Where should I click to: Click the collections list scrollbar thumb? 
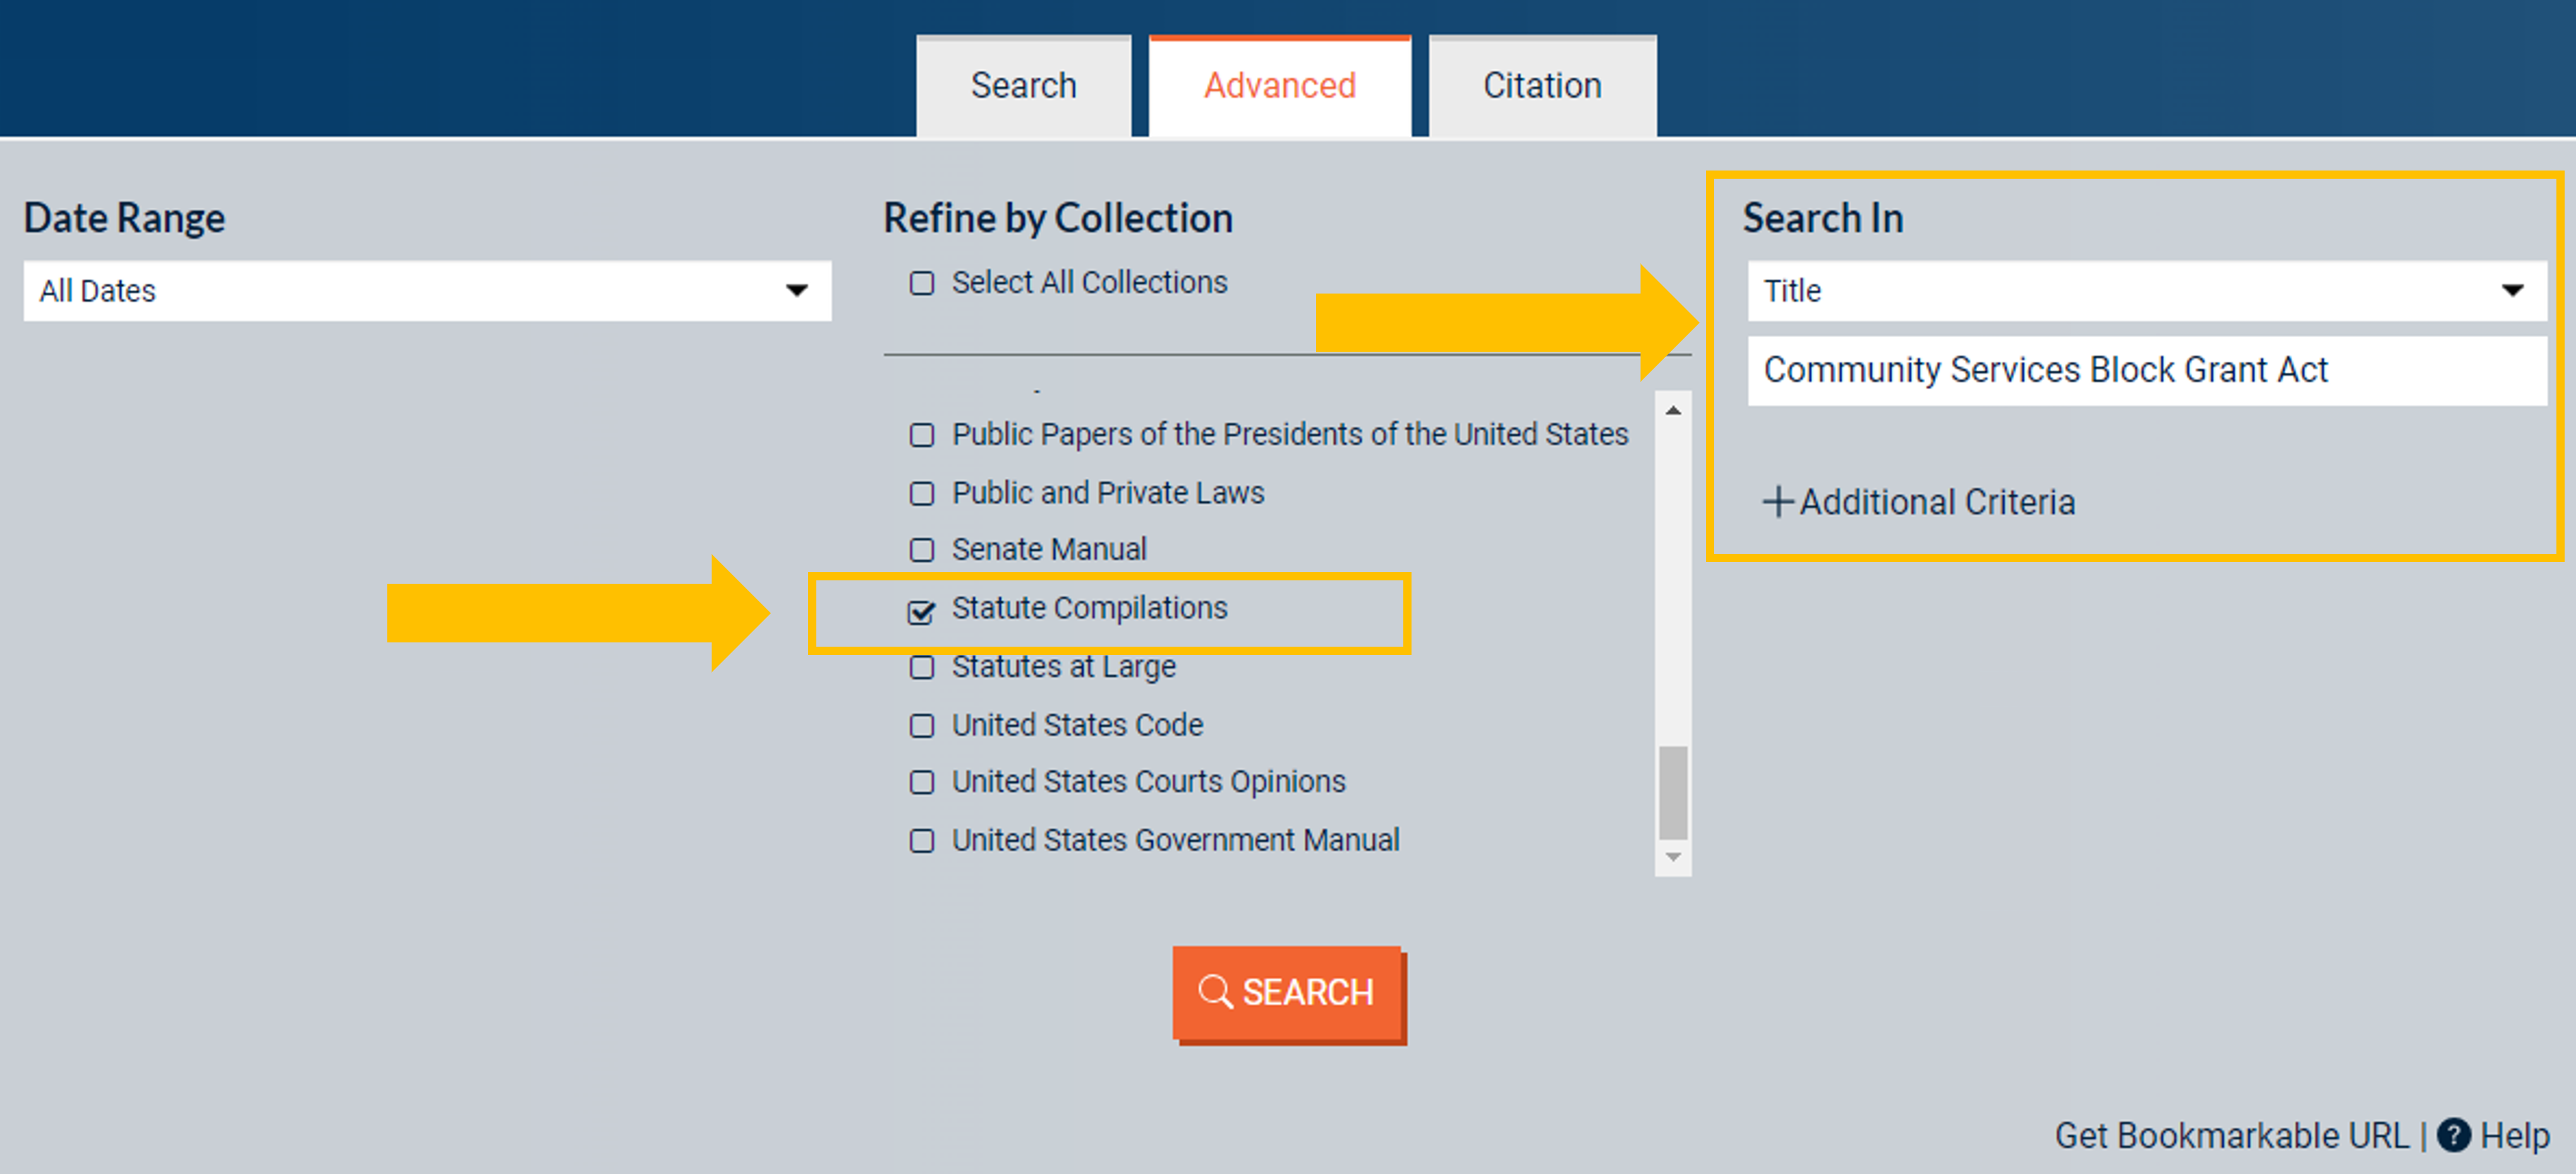[x=1673, y=791]
